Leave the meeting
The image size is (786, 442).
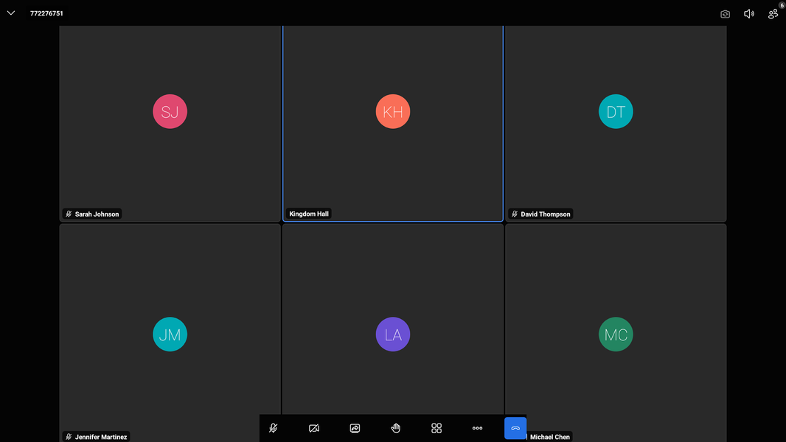[x=515, y=428]
